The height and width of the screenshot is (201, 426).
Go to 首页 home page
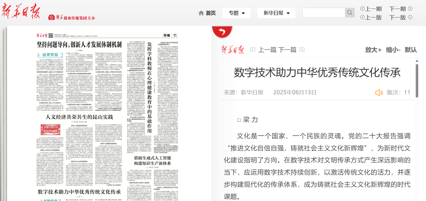pos(211,13)
